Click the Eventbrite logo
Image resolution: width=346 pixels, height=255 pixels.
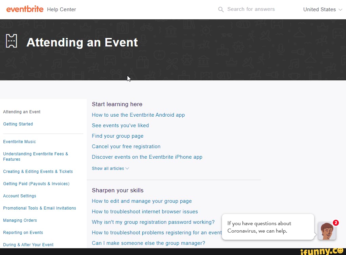pos(25,9)
